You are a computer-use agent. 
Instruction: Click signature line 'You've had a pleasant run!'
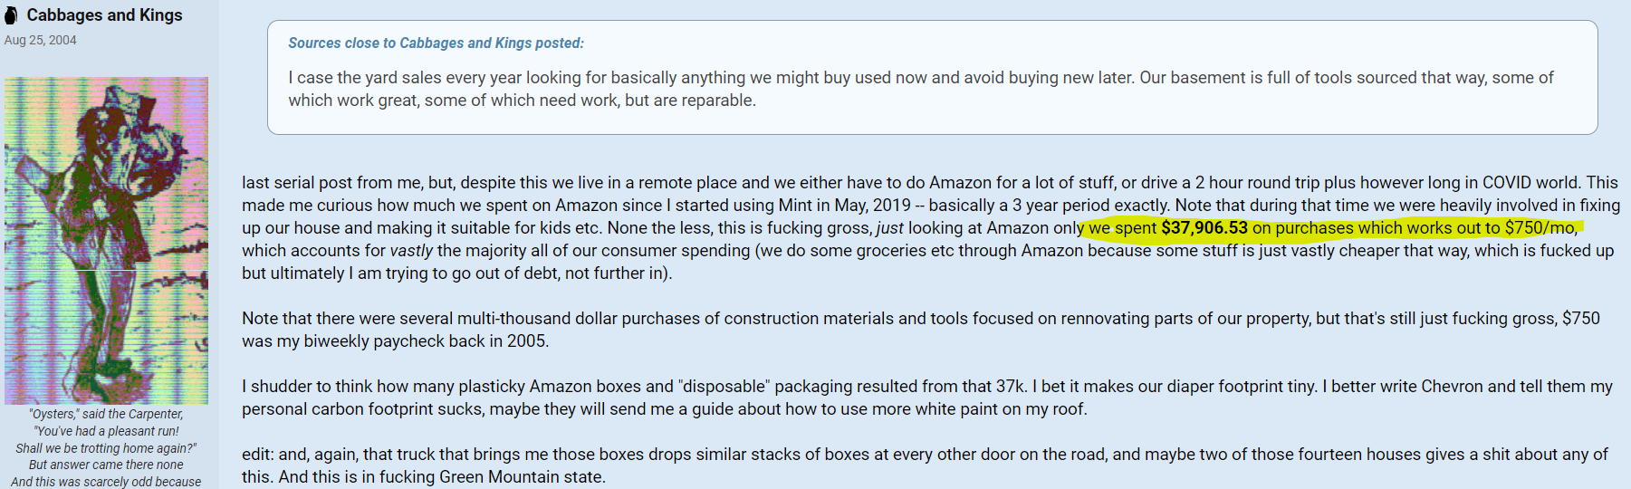(x=106, y=431)
